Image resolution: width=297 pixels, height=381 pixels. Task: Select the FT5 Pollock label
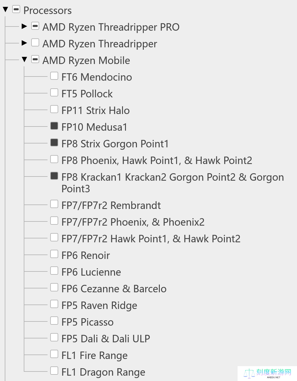tap(87, 94)
